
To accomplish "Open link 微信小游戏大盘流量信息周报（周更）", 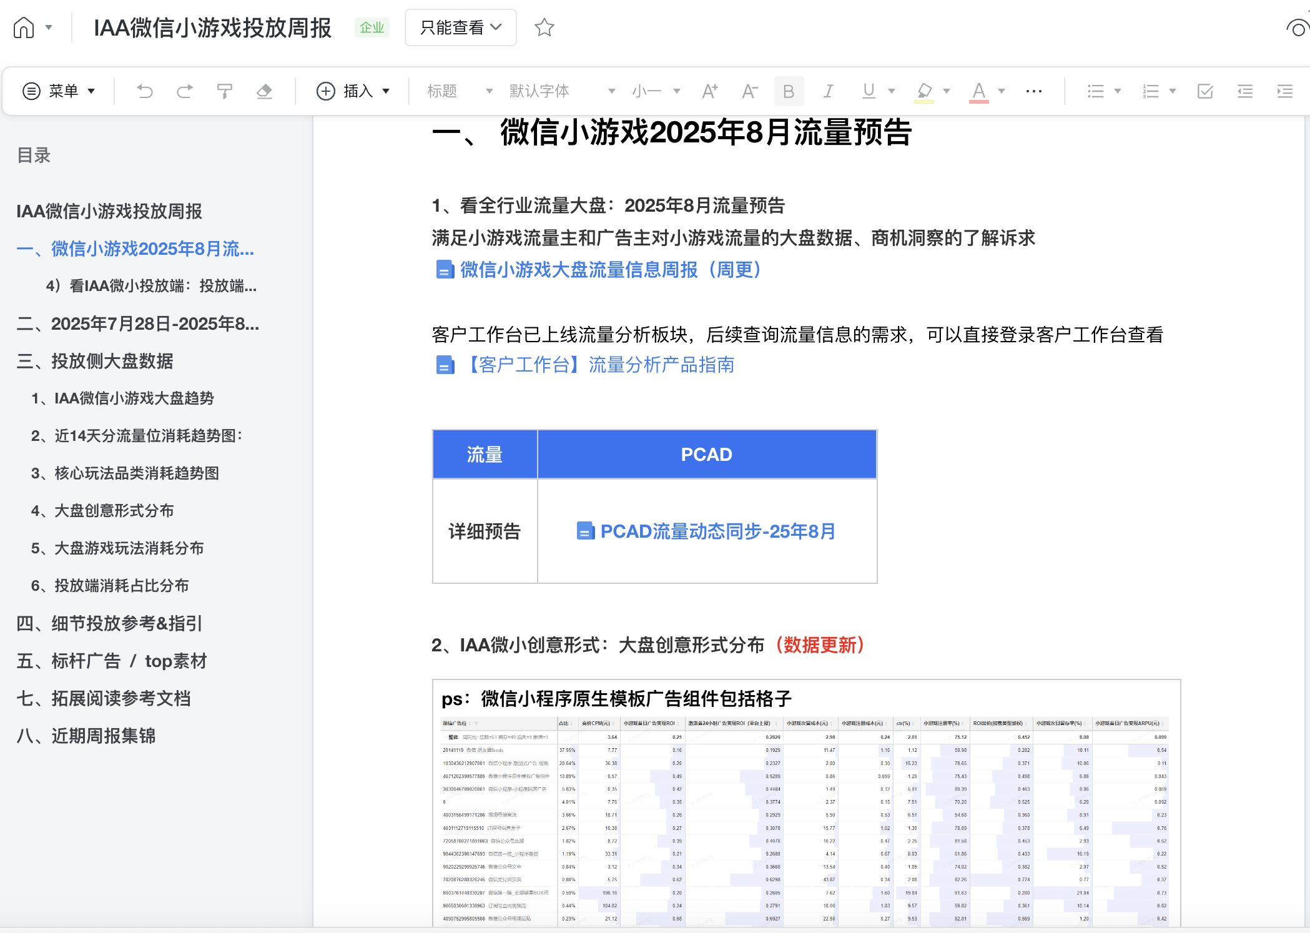I will click(x=611, y=270).
